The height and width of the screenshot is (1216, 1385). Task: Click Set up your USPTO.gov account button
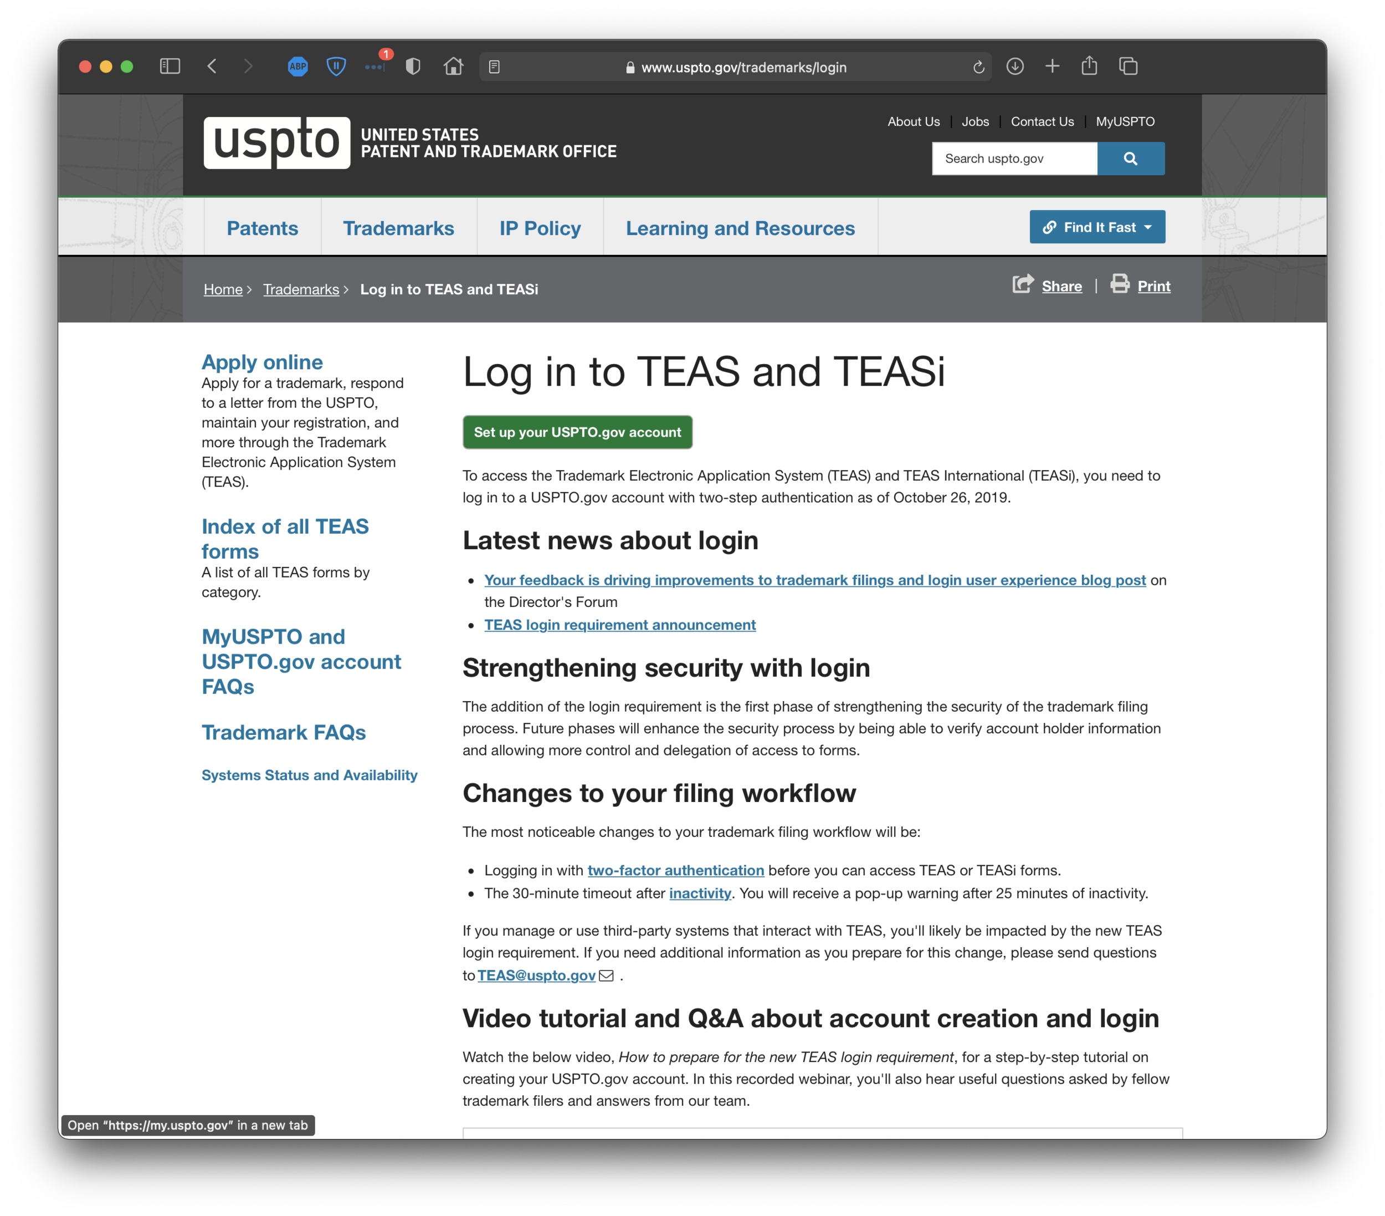[577, 431]
